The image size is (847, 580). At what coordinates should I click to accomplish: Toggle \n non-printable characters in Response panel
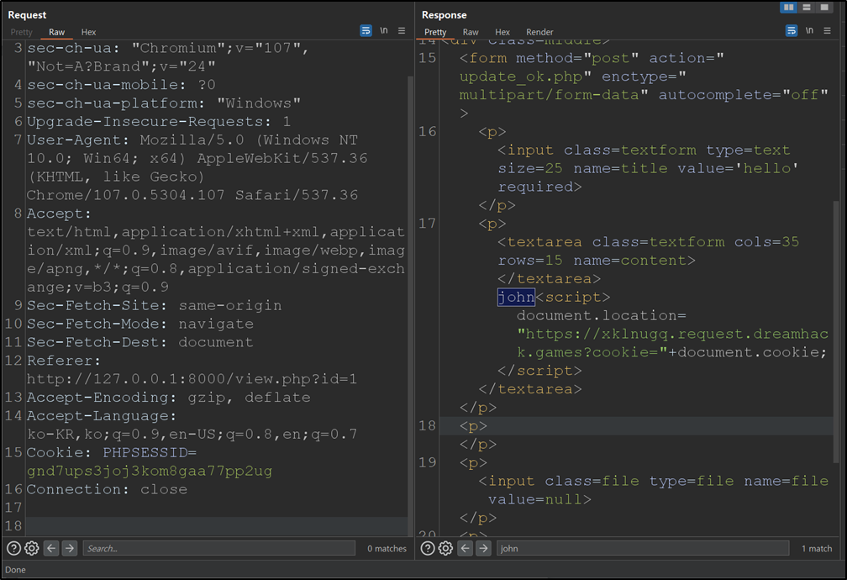coord(809,31)
